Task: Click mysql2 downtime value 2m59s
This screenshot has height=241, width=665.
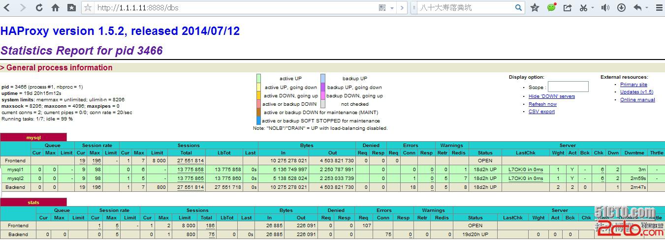Action: click(x=637, y=179)
